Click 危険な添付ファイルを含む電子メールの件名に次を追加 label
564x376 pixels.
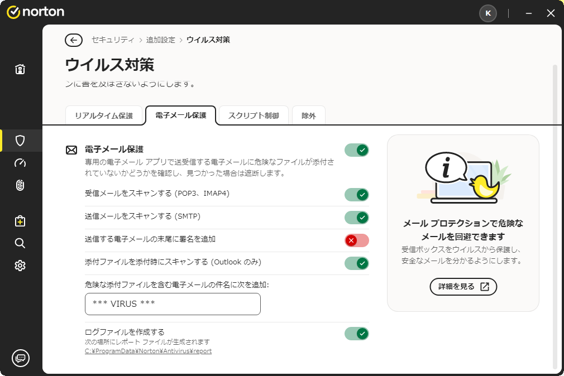click(x=176, y=285)
